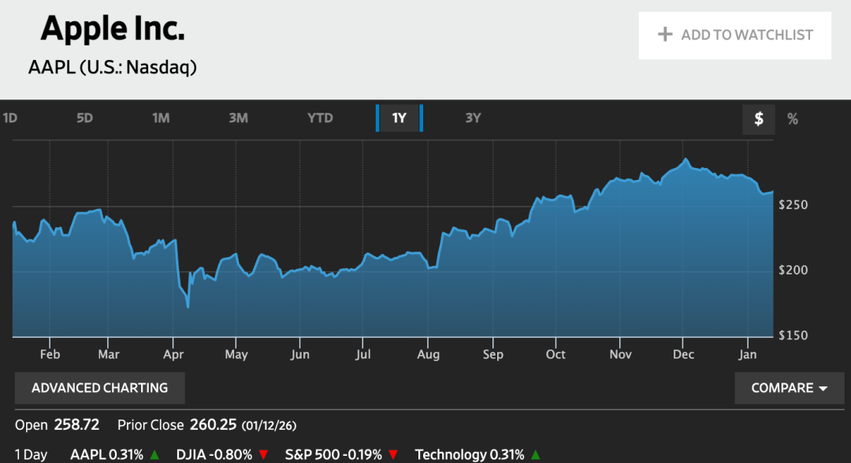Switch to the 3Y chart range
This screenshot has width=851, height=463.
click(474, 118)
